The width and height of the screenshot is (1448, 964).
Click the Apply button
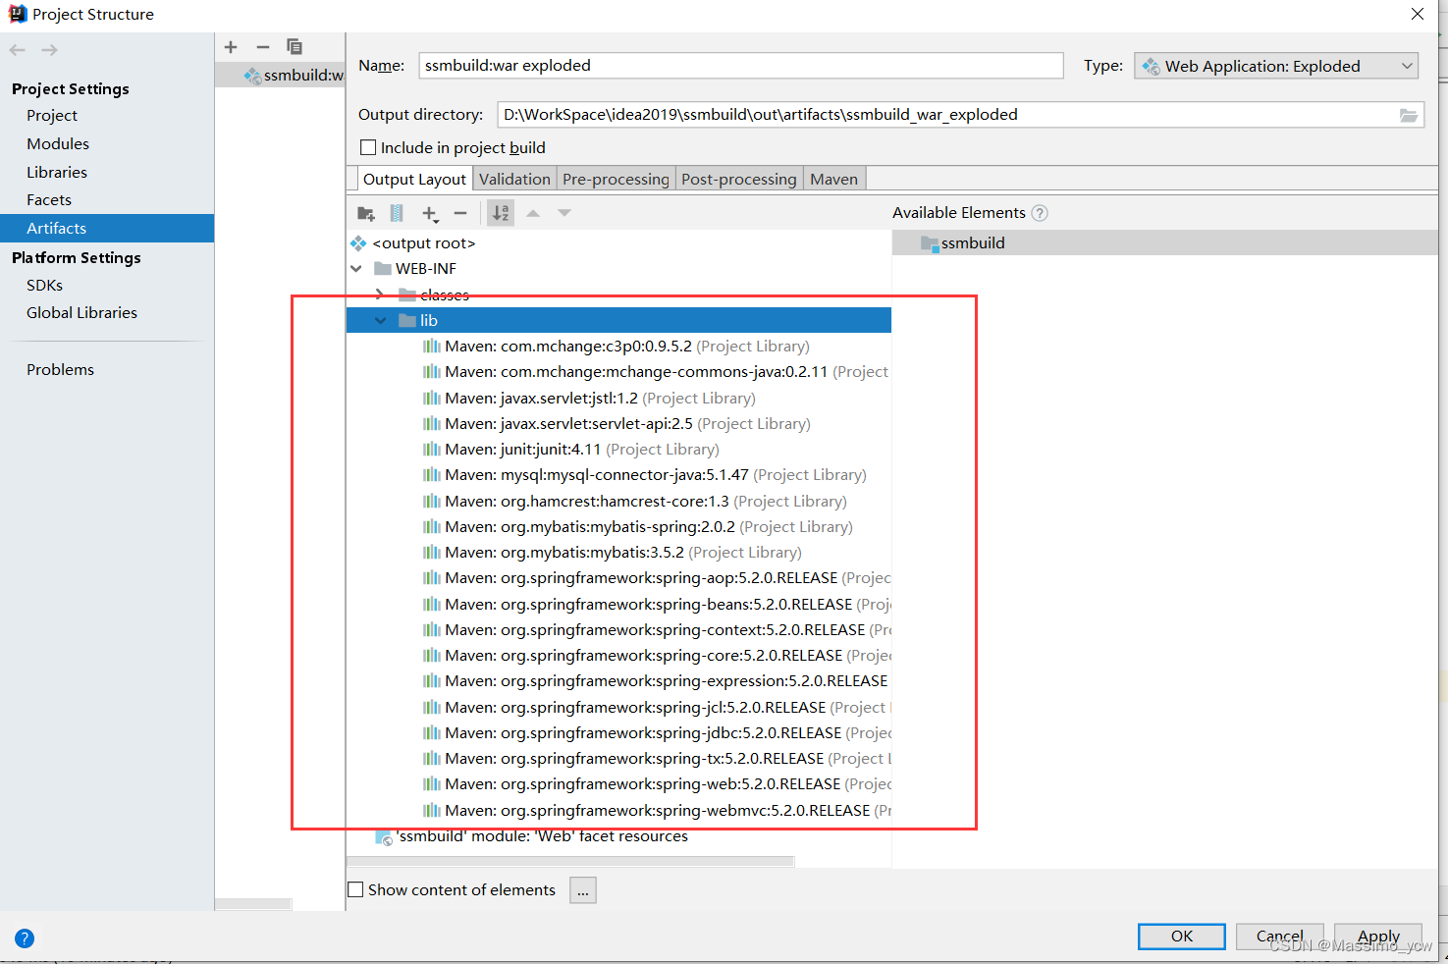pos(1378,937)
